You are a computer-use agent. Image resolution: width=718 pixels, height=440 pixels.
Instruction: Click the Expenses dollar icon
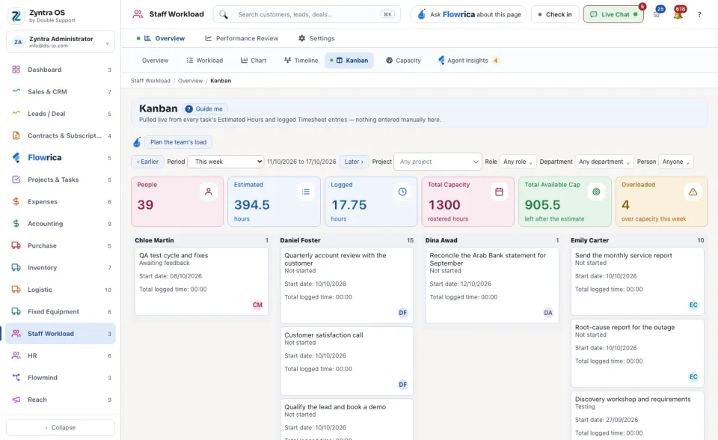click(x=16, y=201)
